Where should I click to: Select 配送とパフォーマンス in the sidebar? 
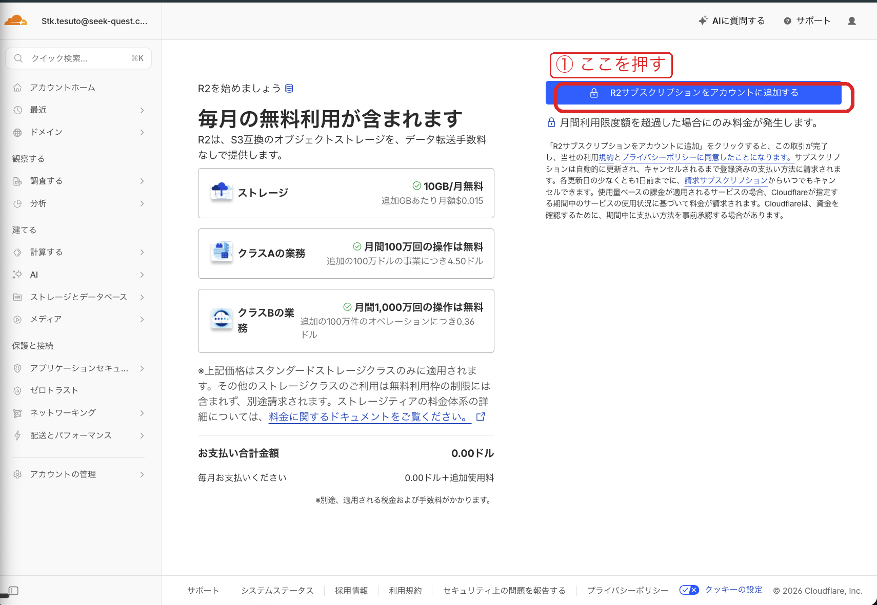tap(71, 435)
